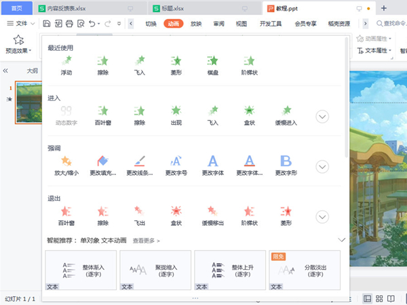The image size is (407, 305).
Task: Open the 预览效果 dropdown
Action: (18, 51)
